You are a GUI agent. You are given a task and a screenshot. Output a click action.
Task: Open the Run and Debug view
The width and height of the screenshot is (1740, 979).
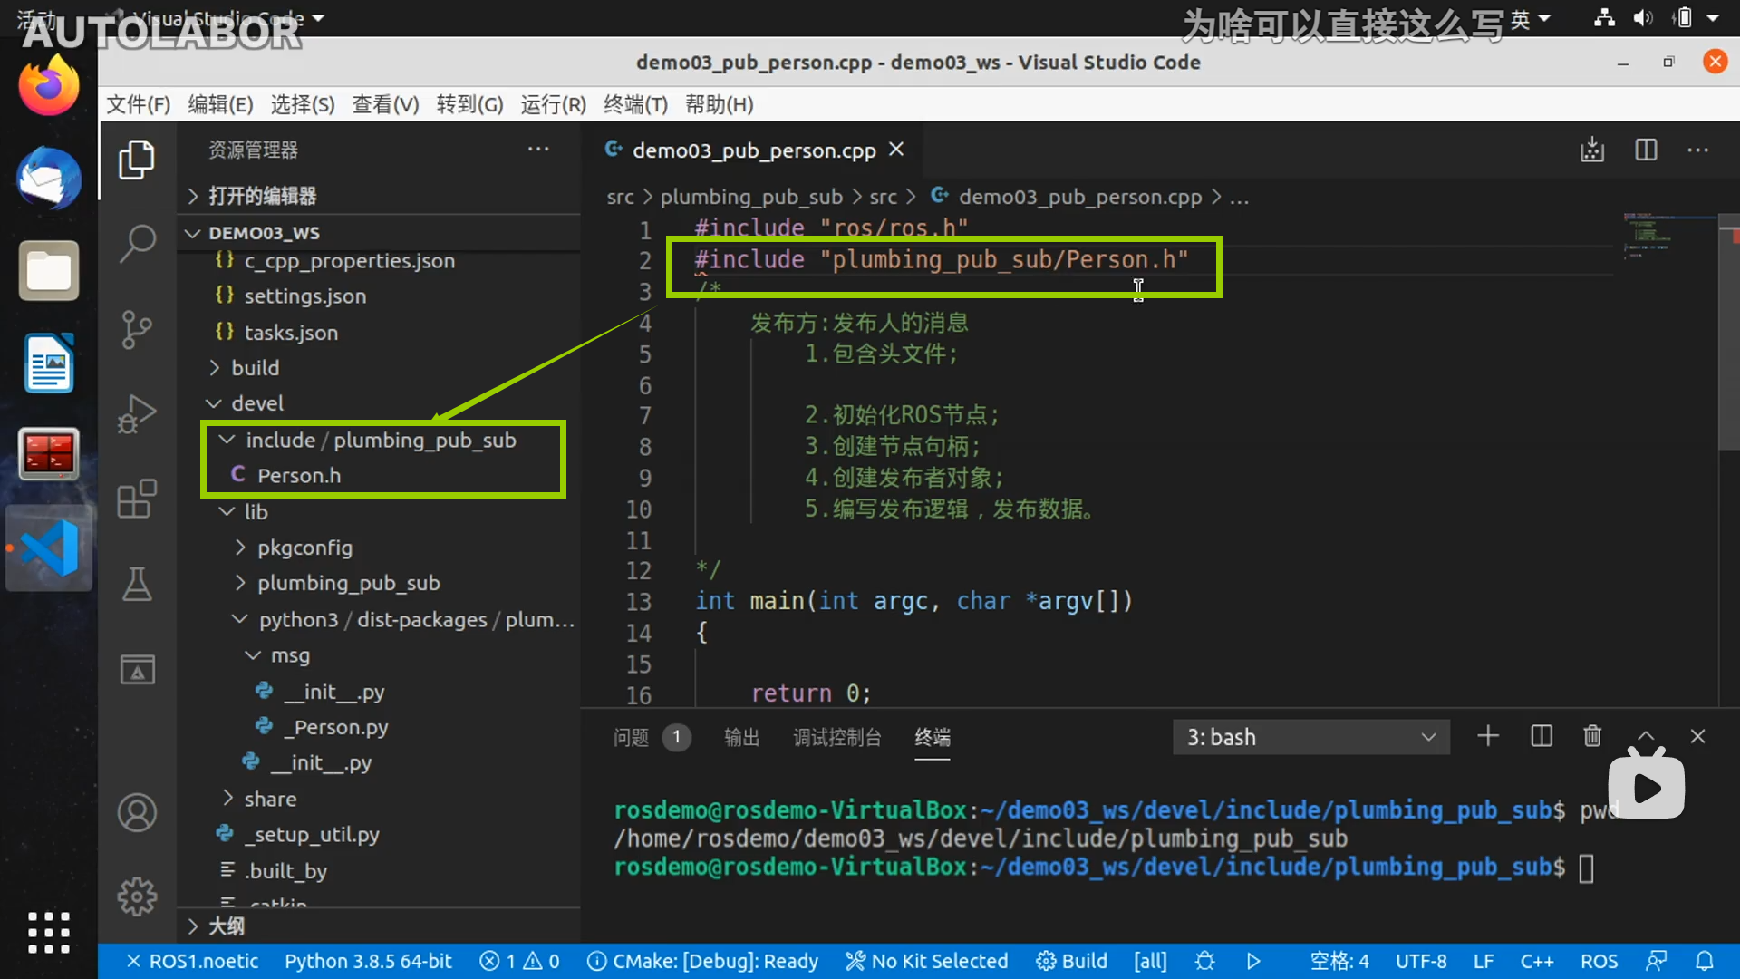137,414
